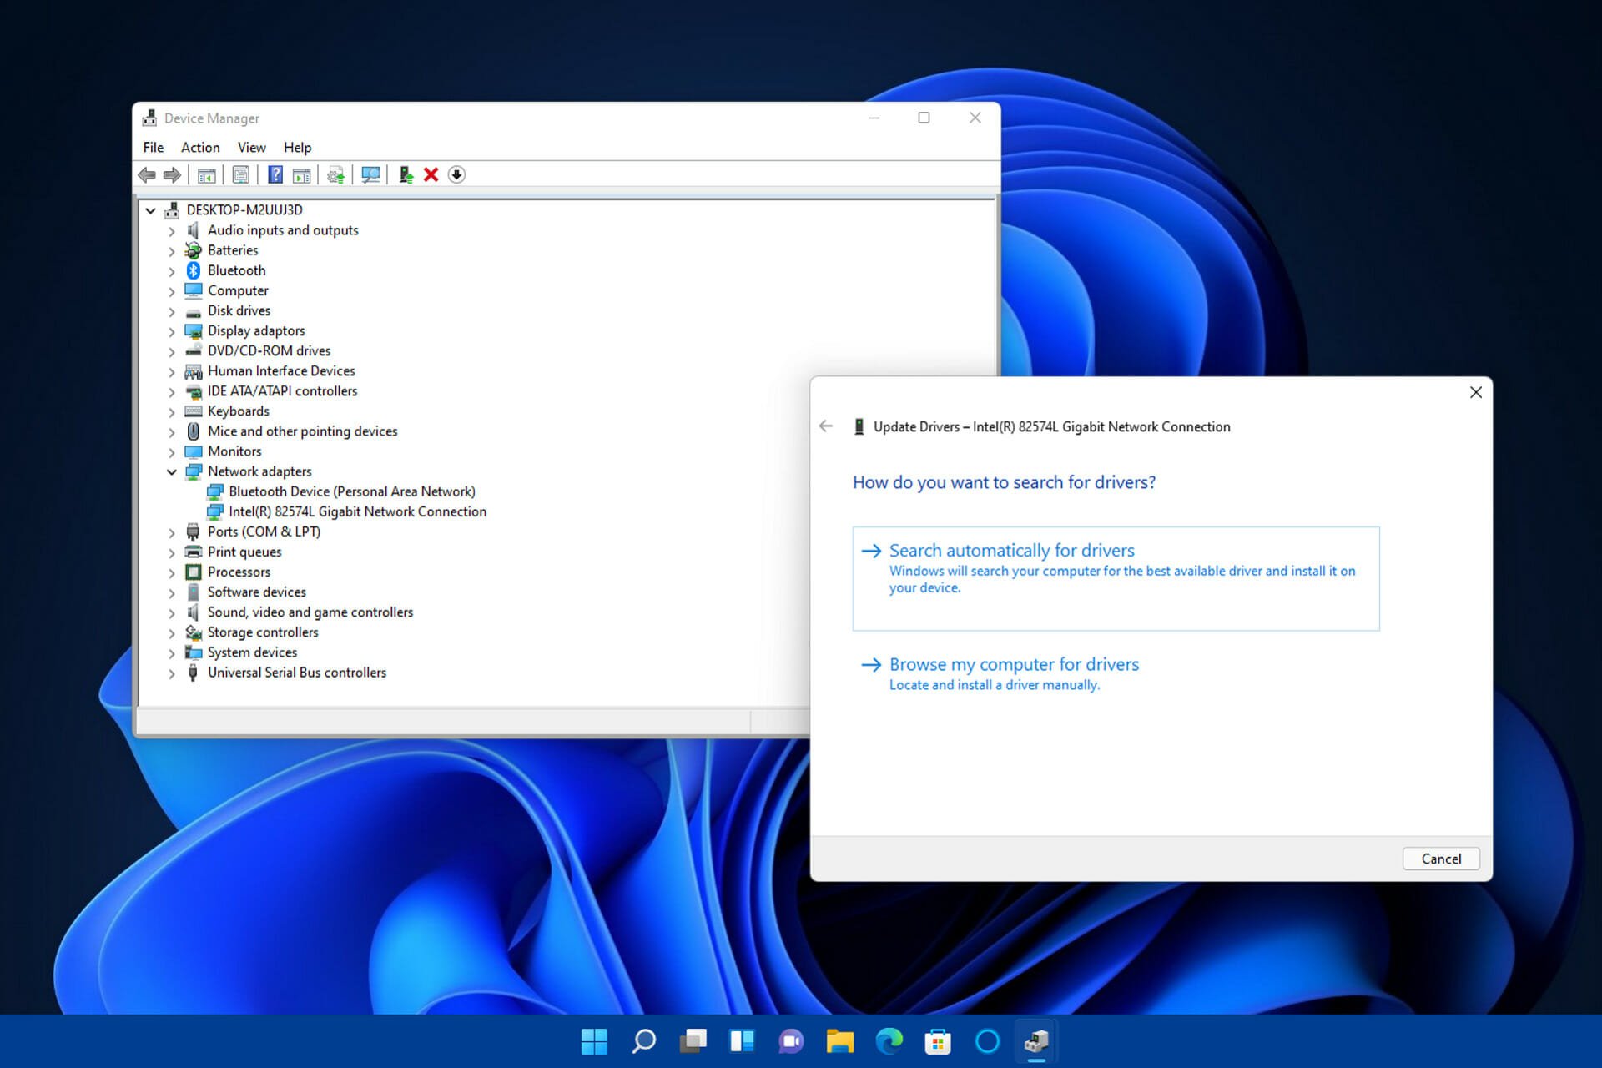
Task: Collapse the Network adapters category
Action: pyautogui.click(x=172, y=472)
